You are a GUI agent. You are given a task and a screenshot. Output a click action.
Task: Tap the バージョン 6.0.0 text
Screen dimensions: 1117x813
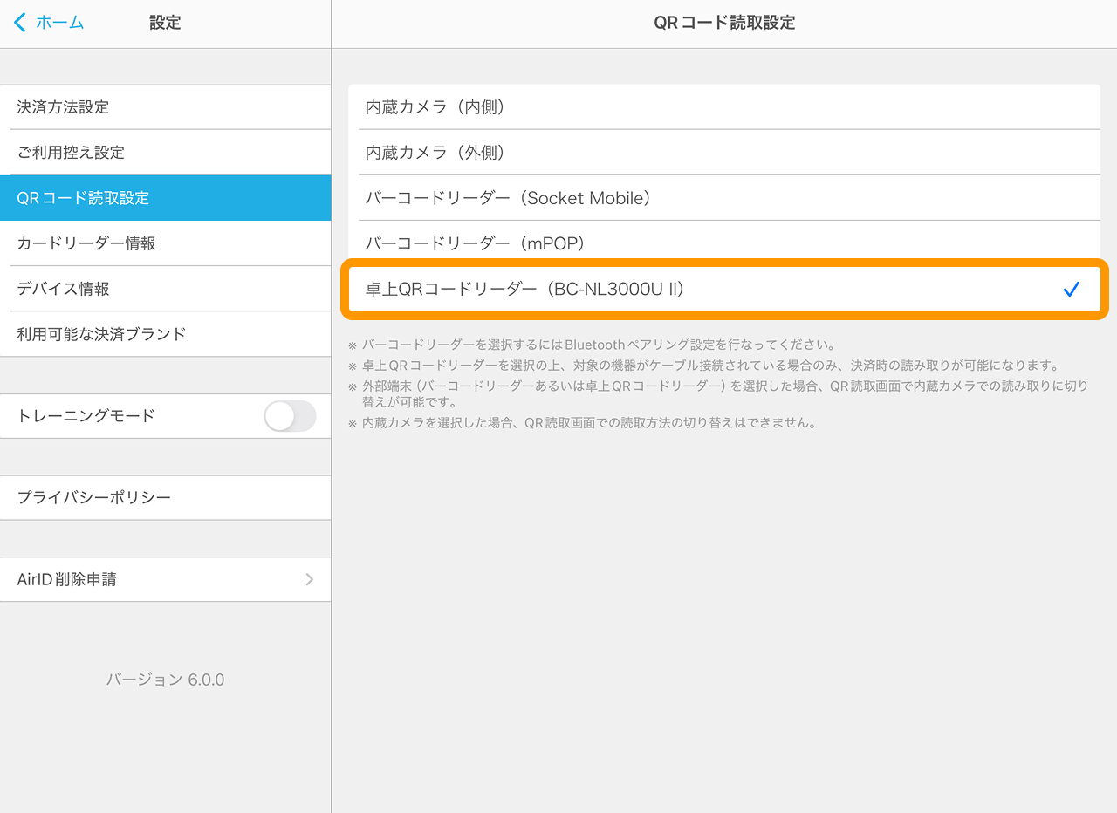tap(165, 680)
